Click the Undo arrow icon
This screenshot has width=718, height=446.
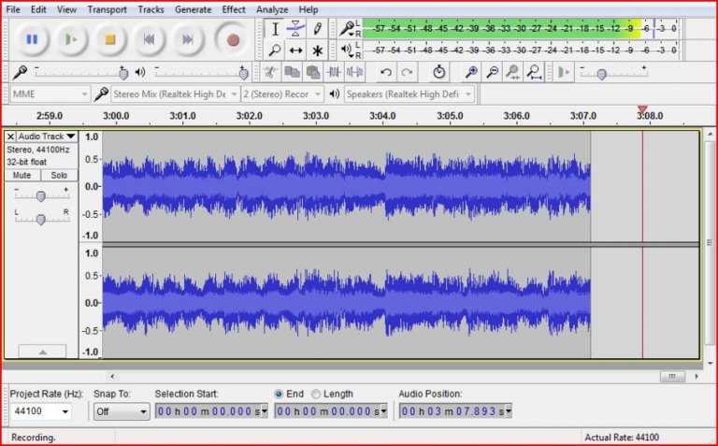pyautogui.click(x=385, y=72)
